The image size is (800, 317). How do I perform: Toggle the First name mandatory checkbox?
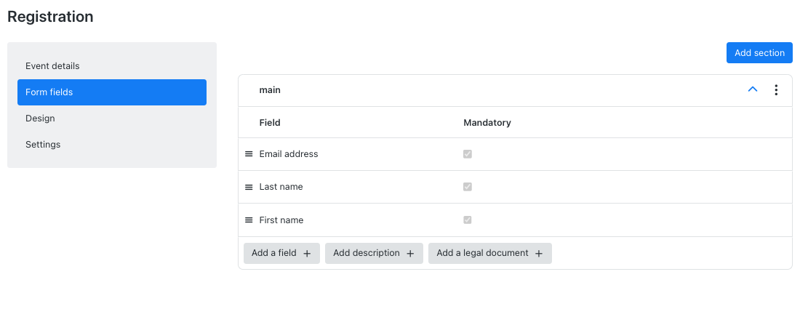pos(468,220)
